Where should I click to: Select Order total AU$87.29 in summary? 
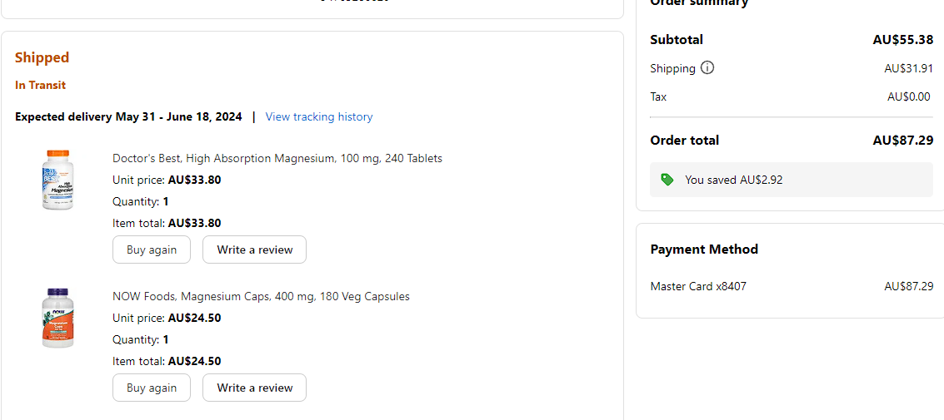(903, 140)
